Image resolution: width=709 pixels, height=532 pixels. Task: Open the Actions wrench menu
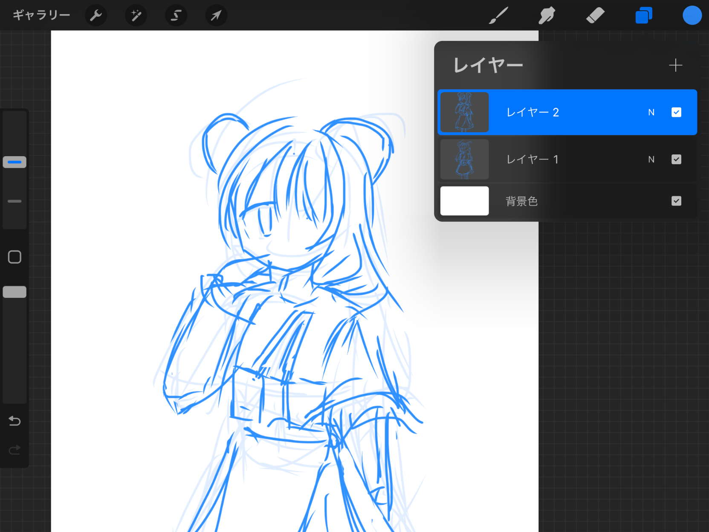[96, 16]
